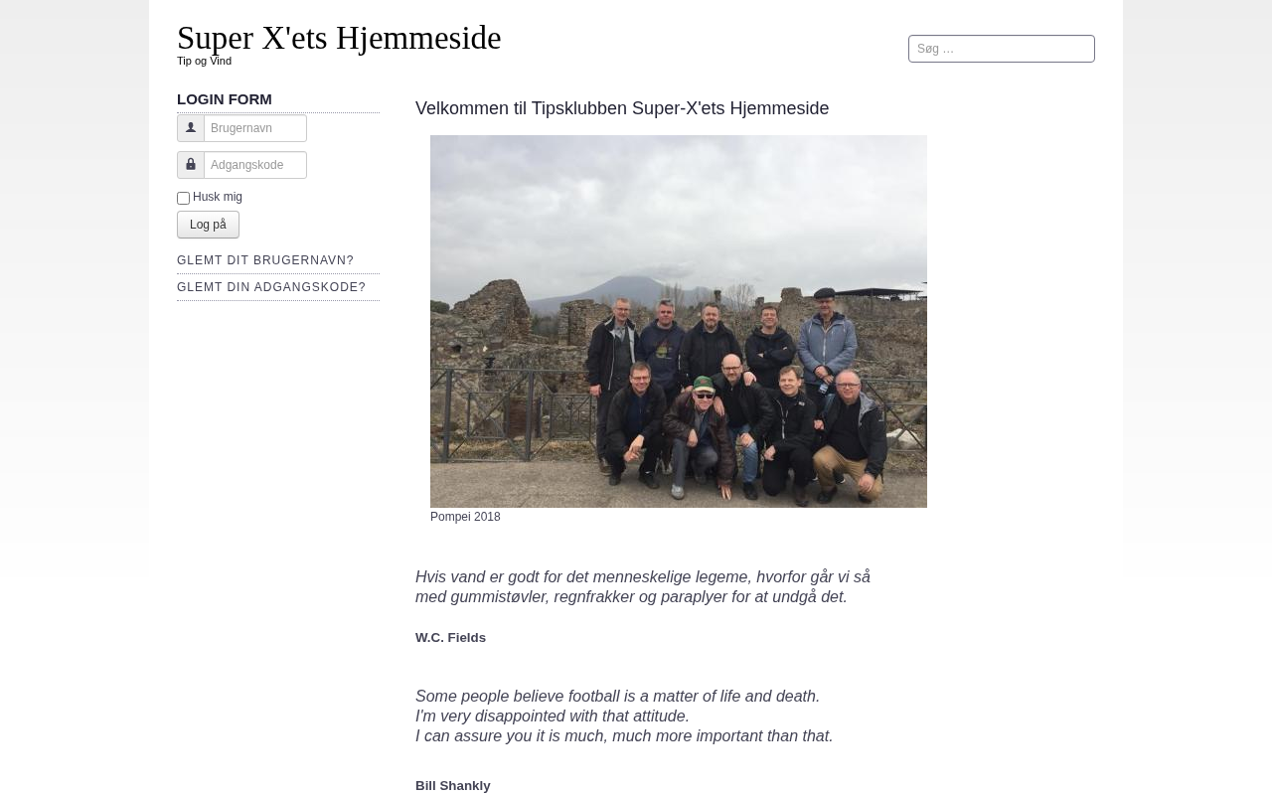This screenshot has height=795, width=1272.
Task: Click the 'Pompei 2018' image caption
Action: [465, 517]
